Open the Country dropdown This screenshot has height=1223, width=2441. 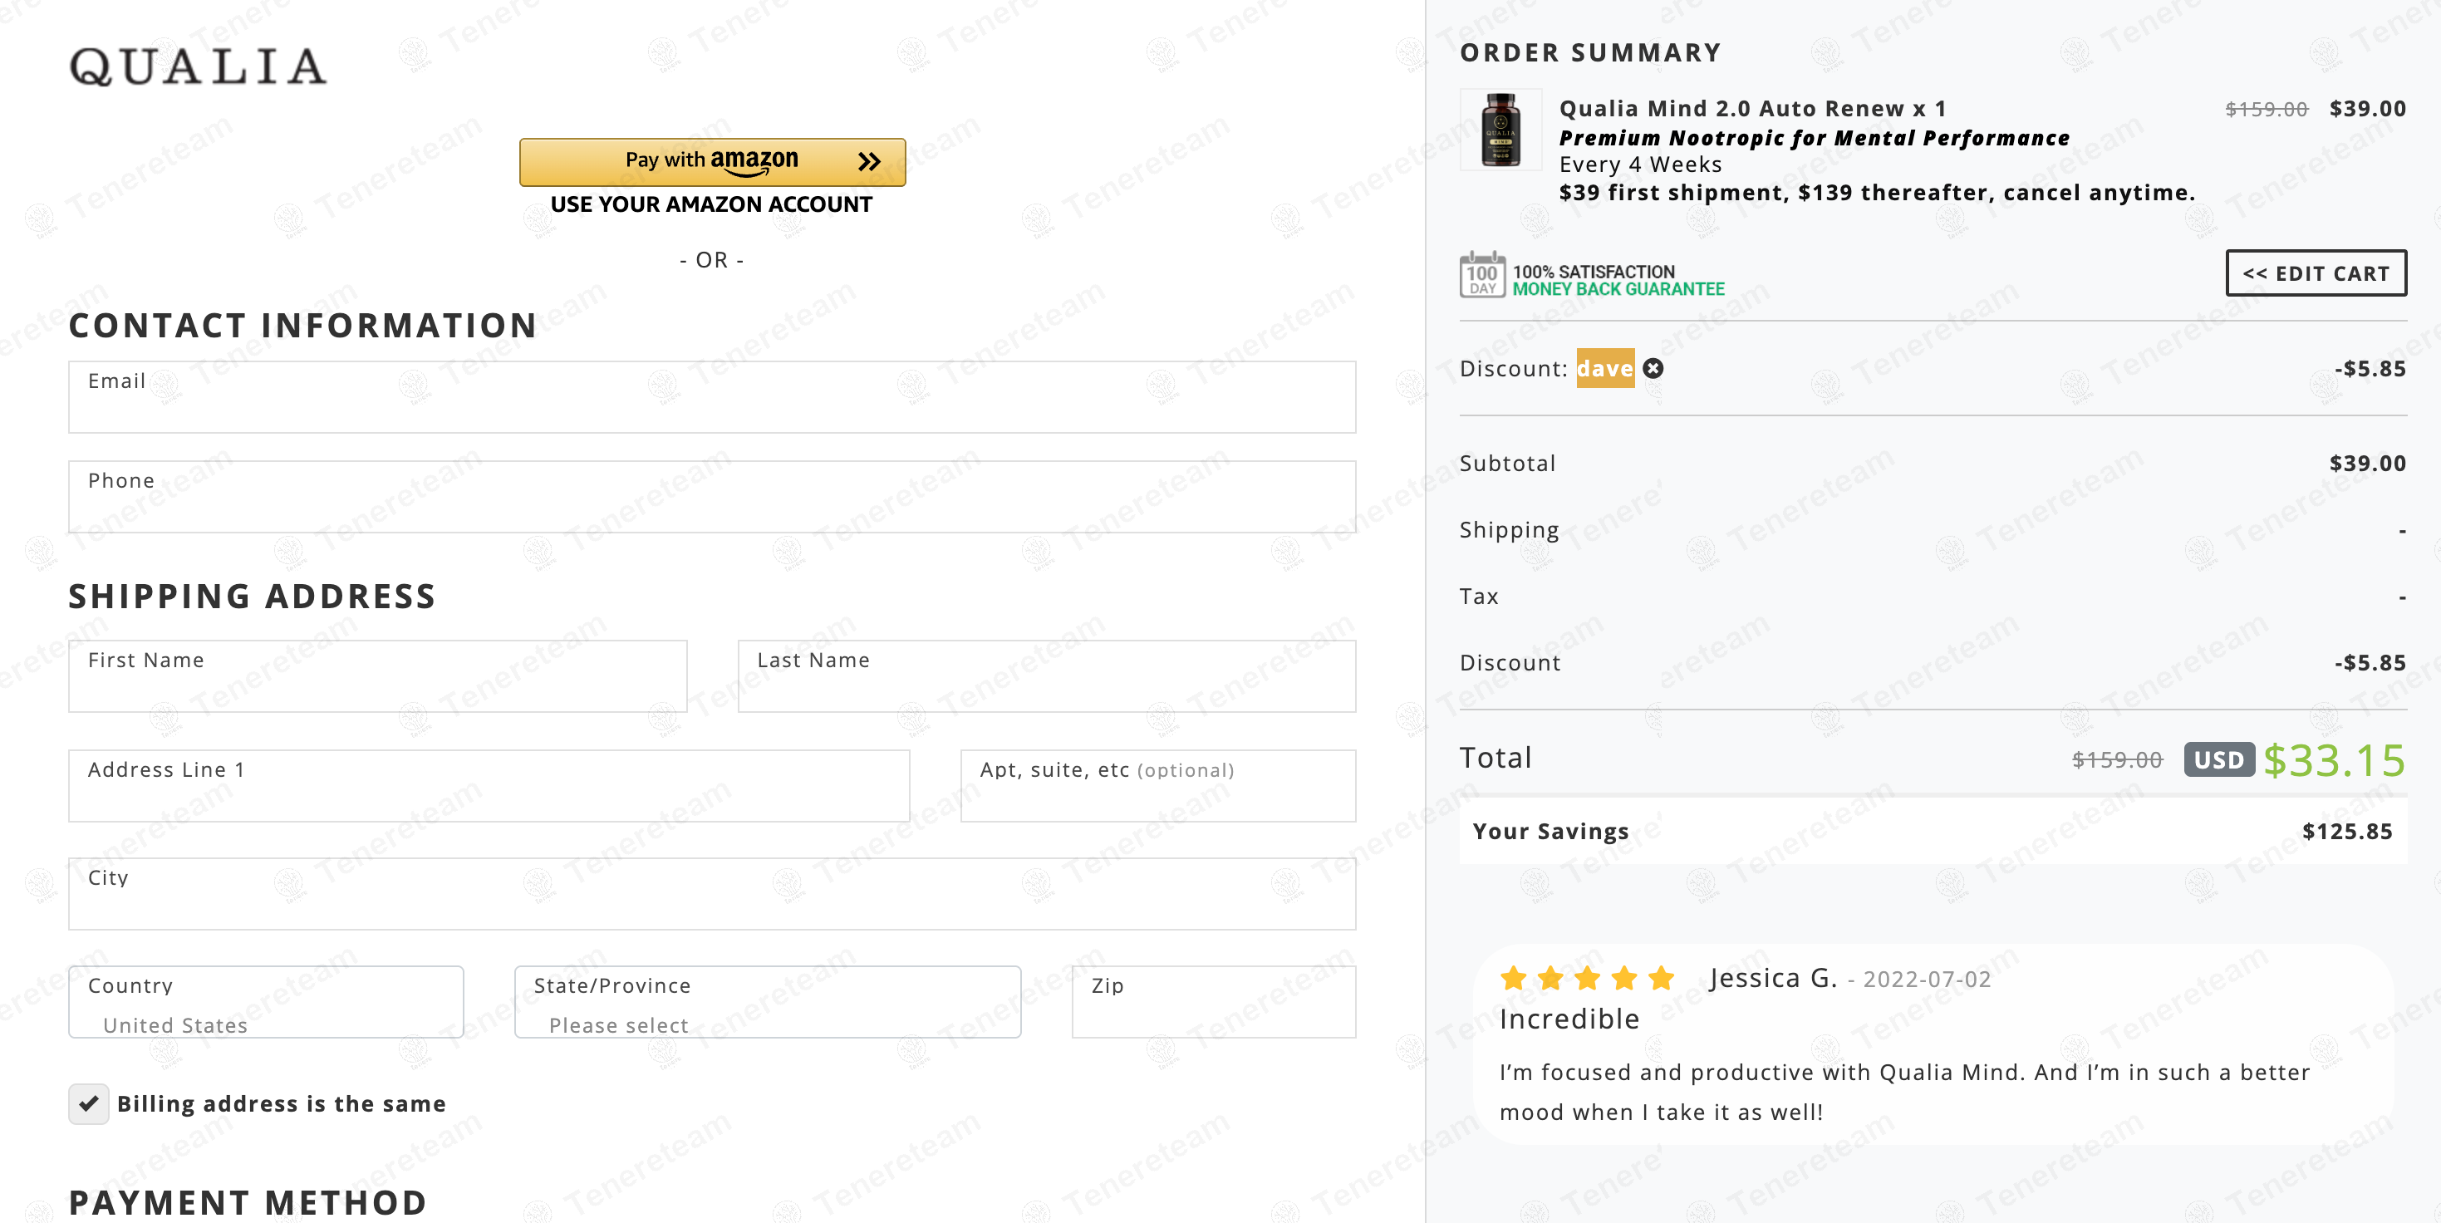tap(266, 1002)
